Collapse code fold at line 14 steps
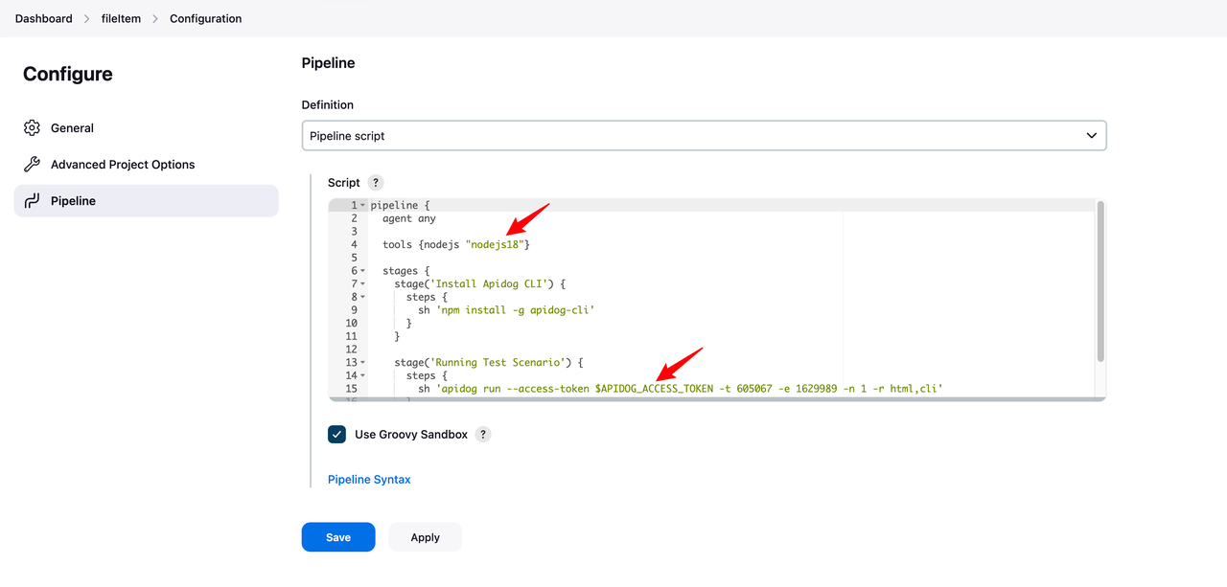The height and width of the screenshot is (587, 1227). coord(362,376)
